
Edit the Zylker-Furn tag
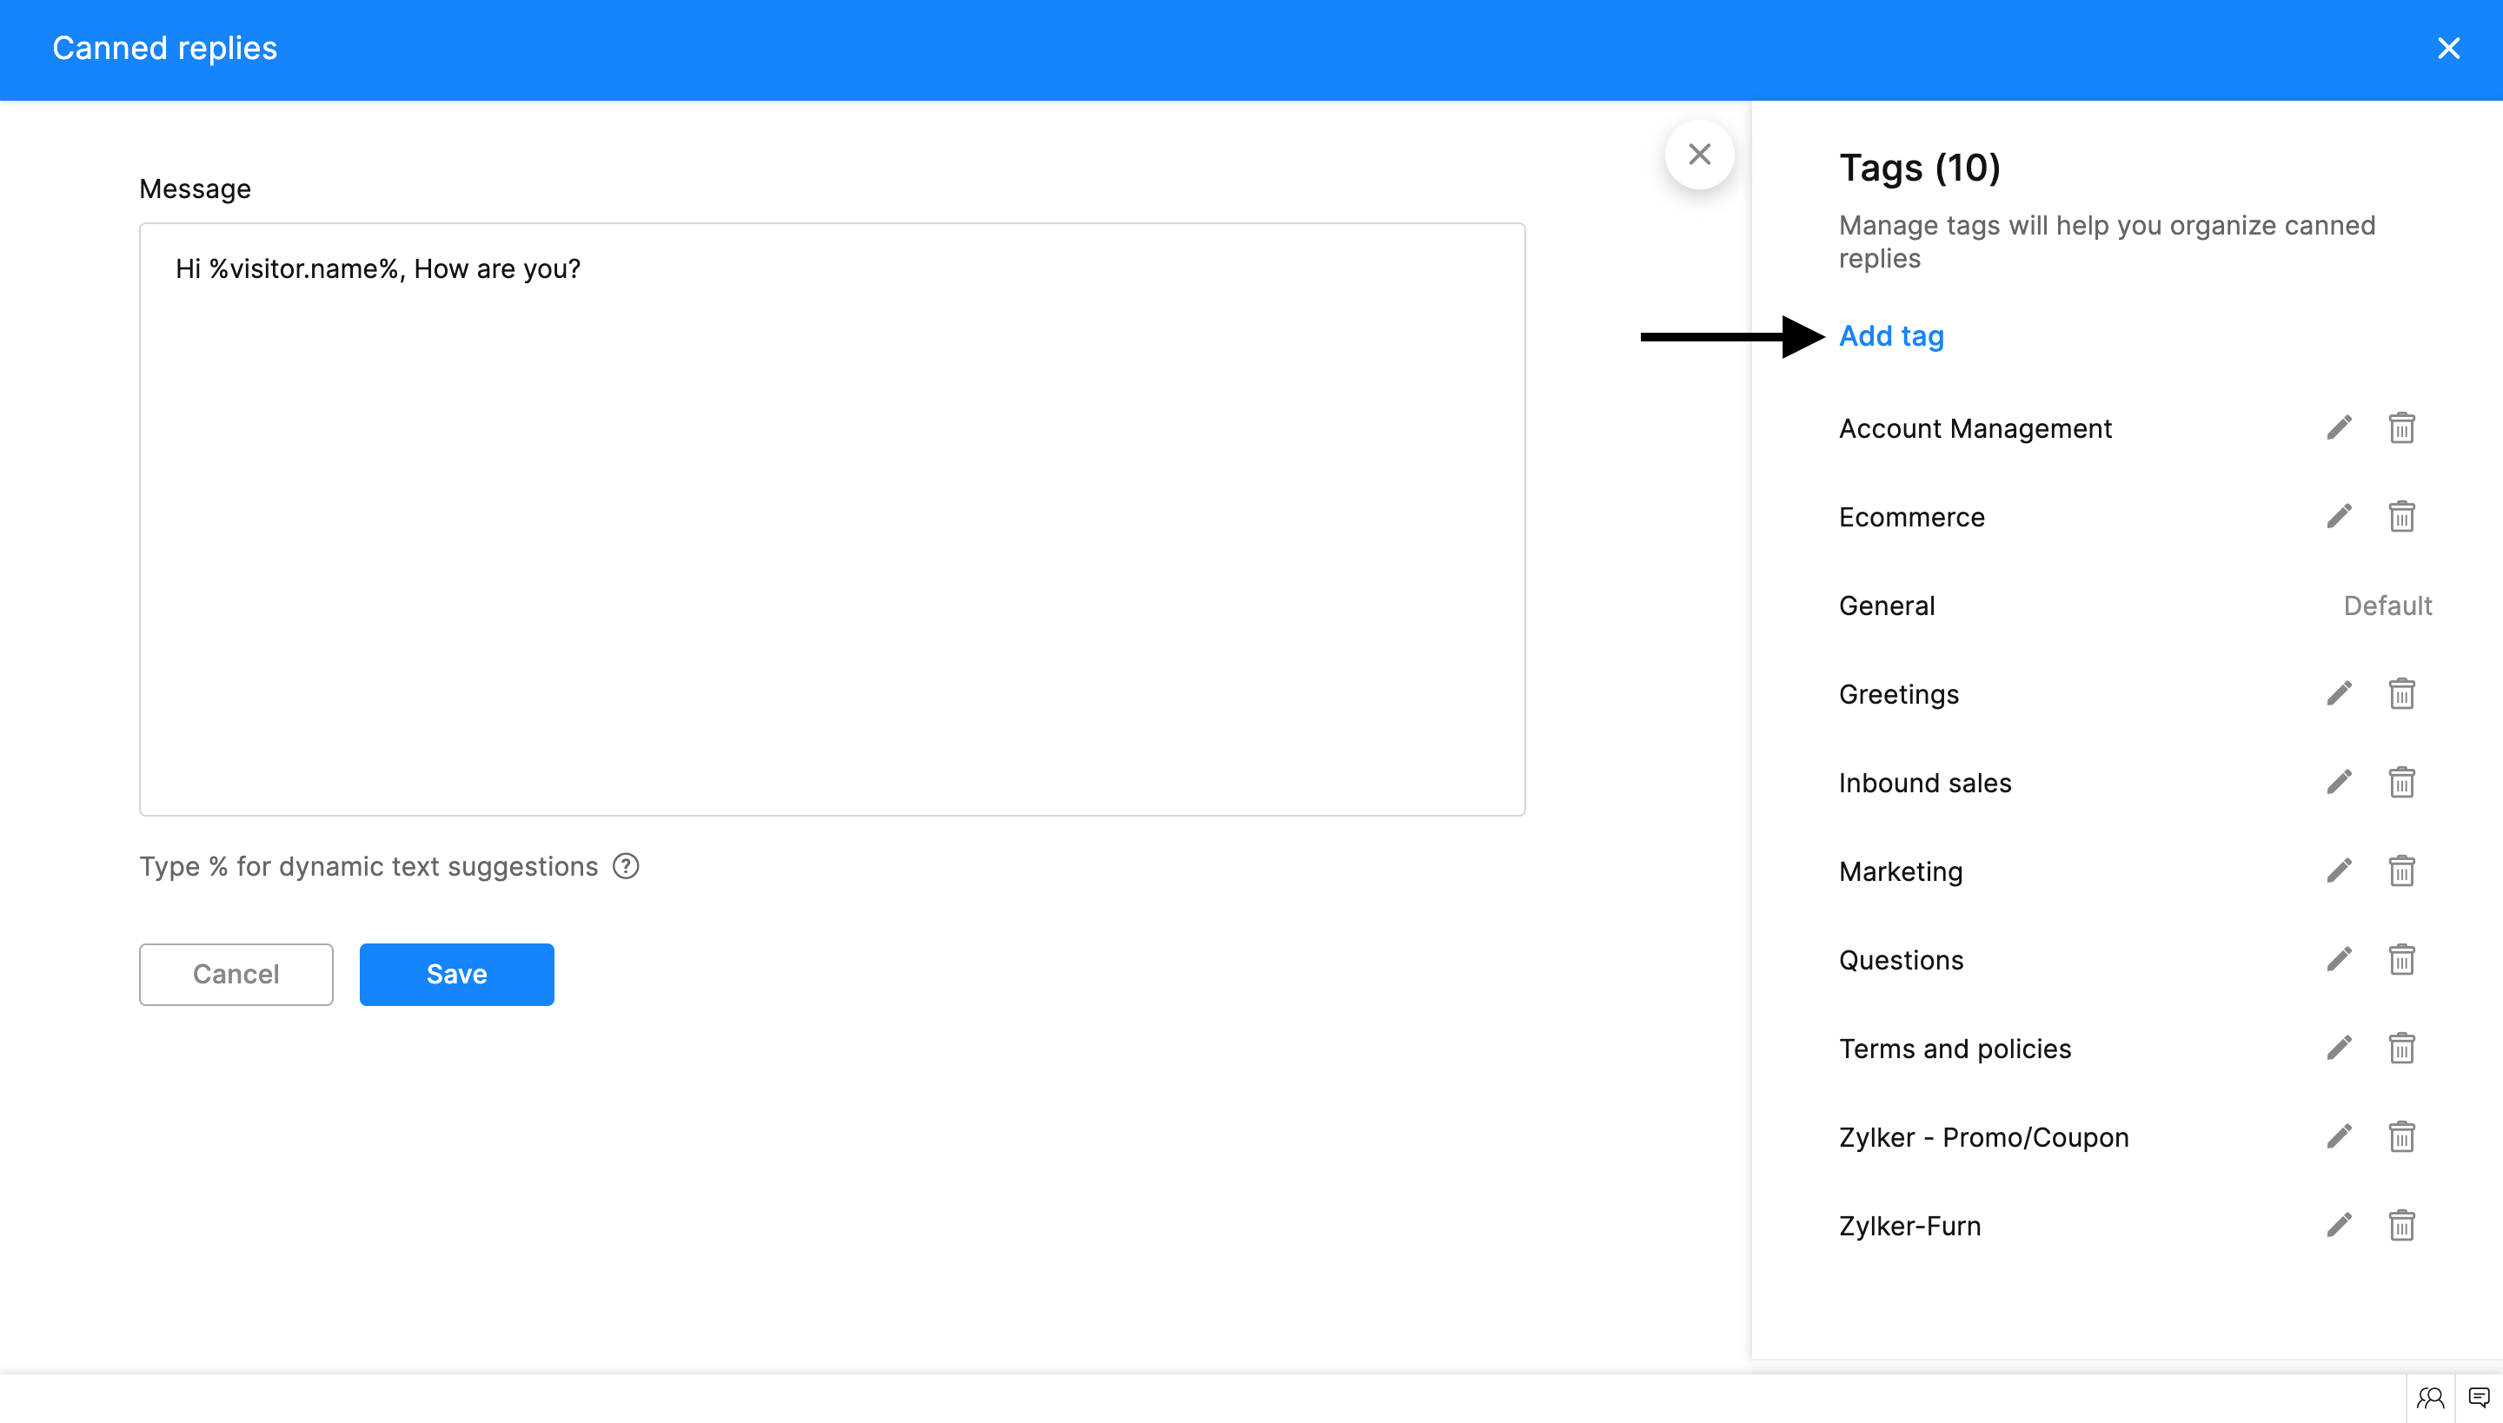[2339, 1225]
